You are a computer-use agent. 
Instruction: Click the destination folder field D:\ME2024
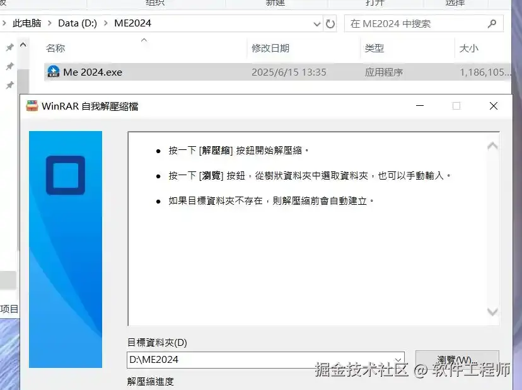pos(265,360)
